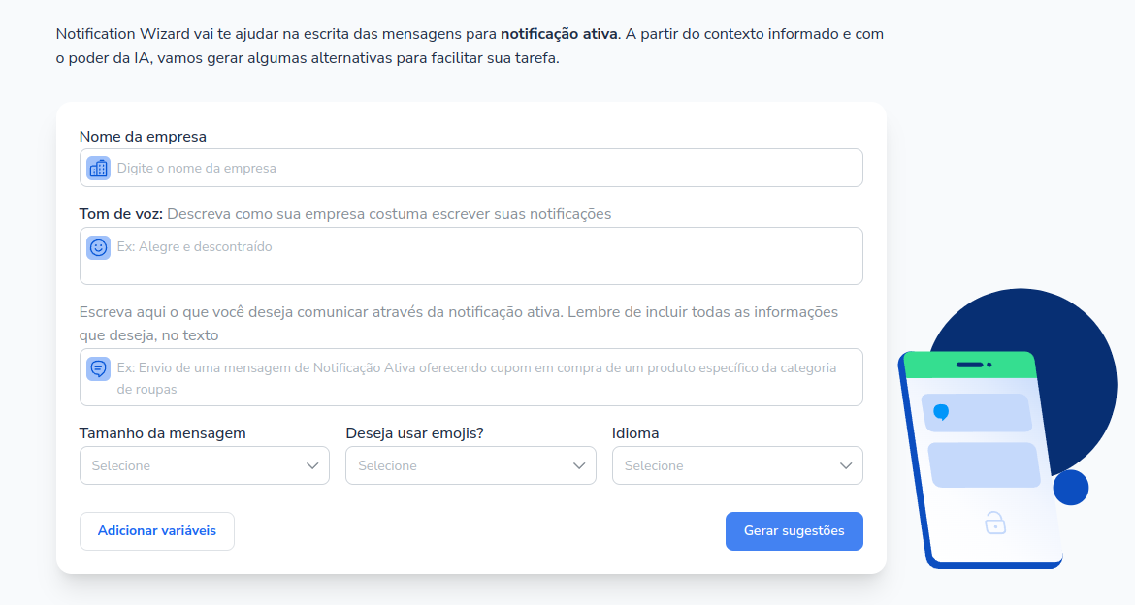Focus the Tom de voz text area

pos(471,256)
